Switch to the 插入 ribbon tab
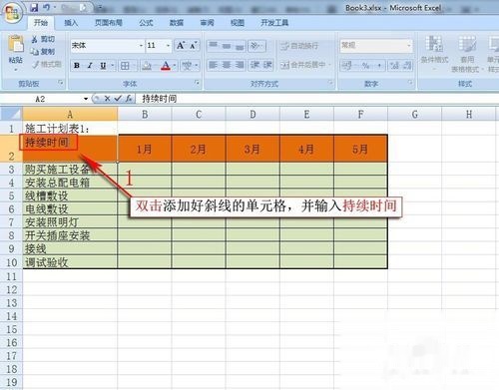The width and height of the screenshot is (499, 390). pyautogui.click(x=71, y=23)
